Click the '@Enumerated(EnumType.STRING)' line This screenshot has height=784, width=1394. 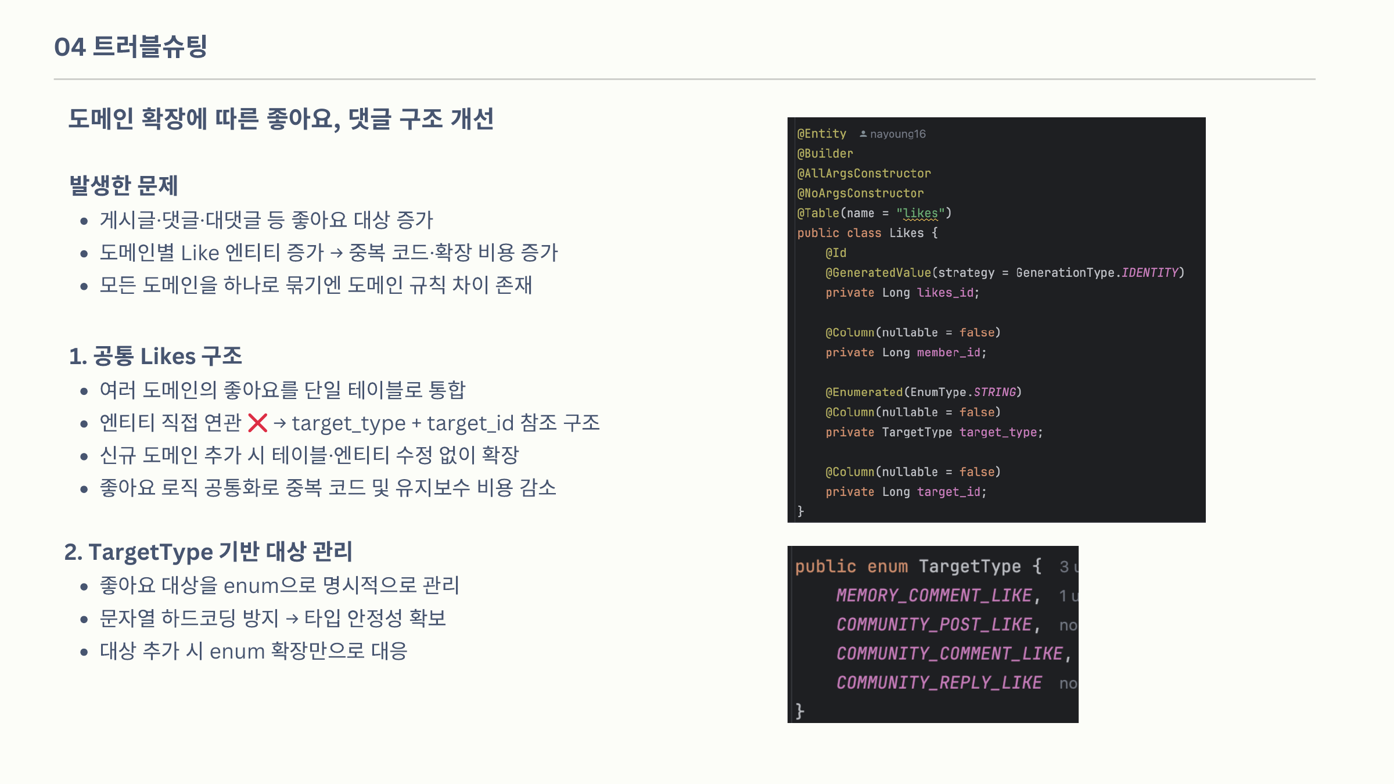click(x=924, y=392)
